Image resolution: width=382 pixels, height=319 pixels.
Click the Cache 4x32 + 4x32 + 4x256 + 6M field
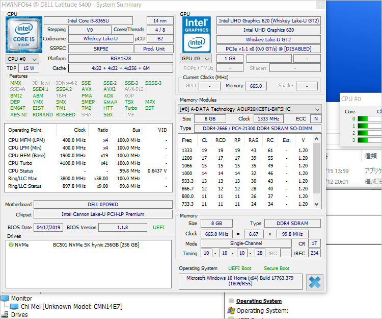[121, 68]
